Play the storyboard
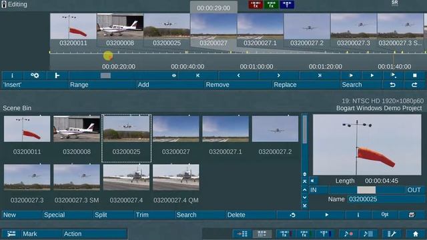This screenshot has height=240, width=427. coord(372,75)
